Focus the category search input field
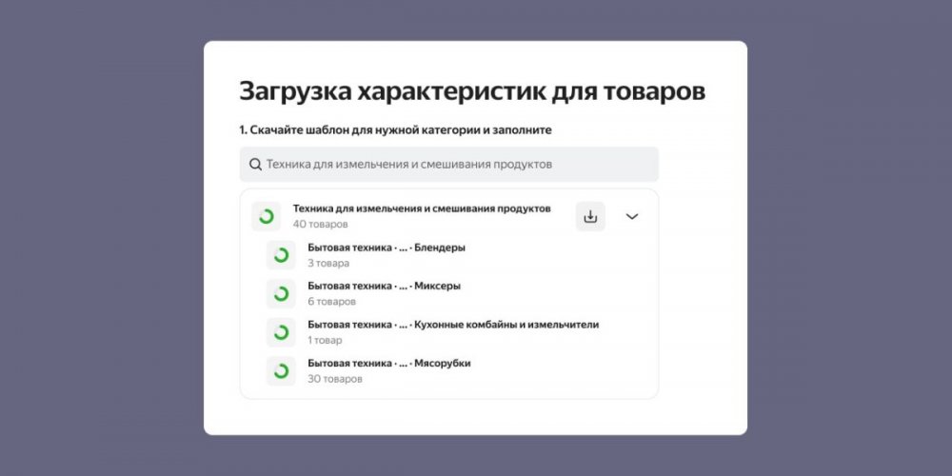This screenshot has height=476, width=952. pyautogui.click(x=457, y=165)
